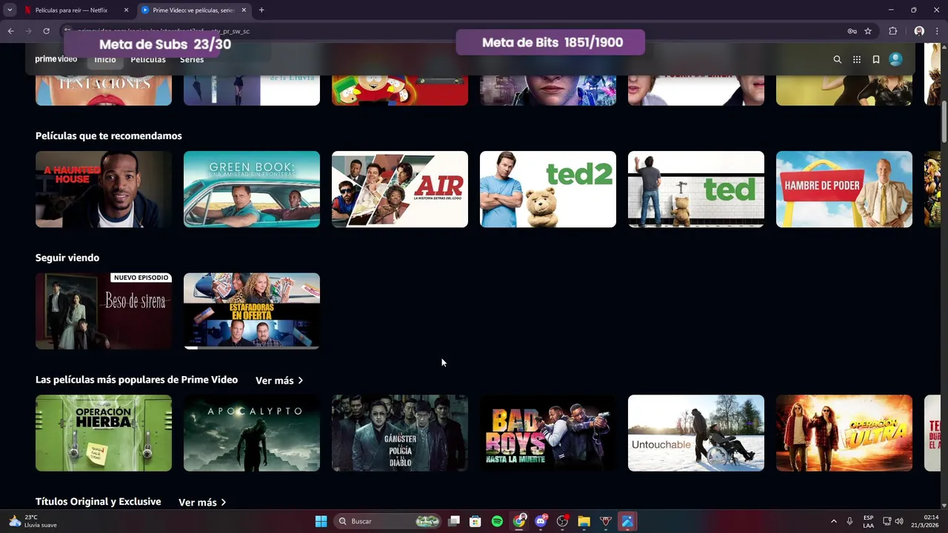Open the Green Book movie card
948x533 pixels.
click(252, 190)
